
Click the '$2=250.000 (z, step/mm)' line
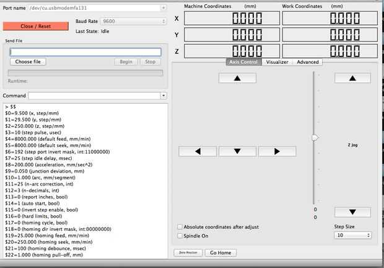coord(35,126)
